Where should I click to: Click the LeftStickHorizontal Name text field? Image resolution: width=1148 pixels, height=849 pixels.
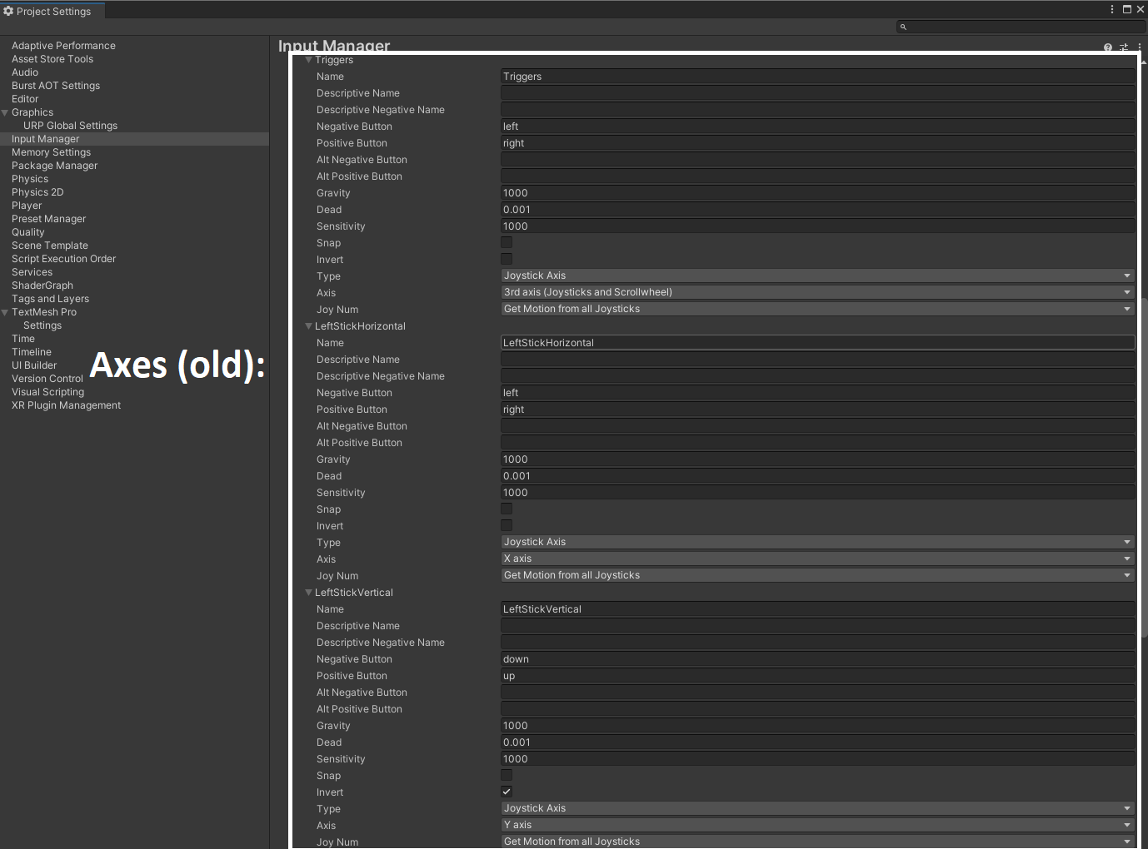point(817,342)
